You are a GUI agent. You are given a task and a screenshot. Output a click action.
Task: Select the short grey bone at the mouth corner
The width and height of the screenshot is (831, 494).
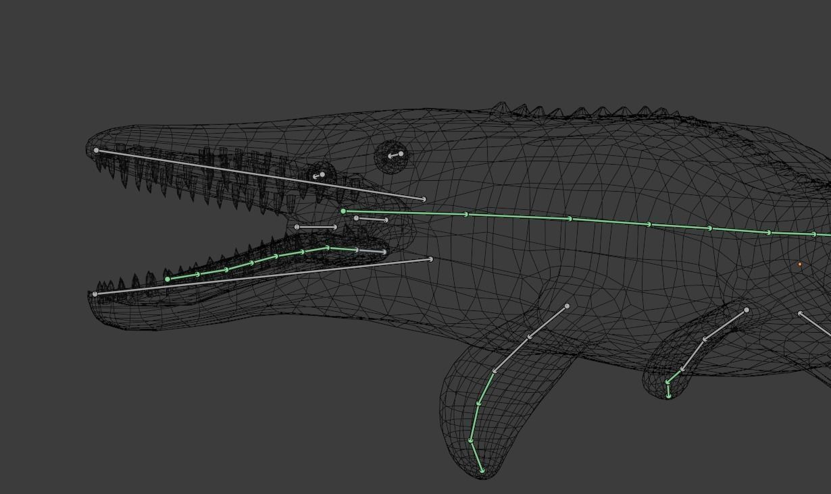[316, 227]
